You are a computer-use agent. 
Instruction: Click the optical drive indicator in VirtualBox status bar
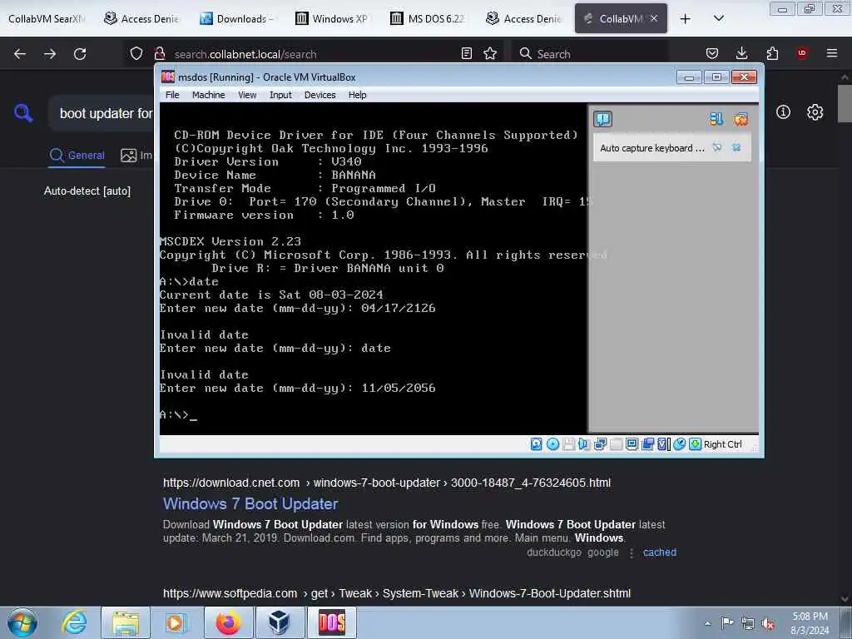tap(552, 444)
